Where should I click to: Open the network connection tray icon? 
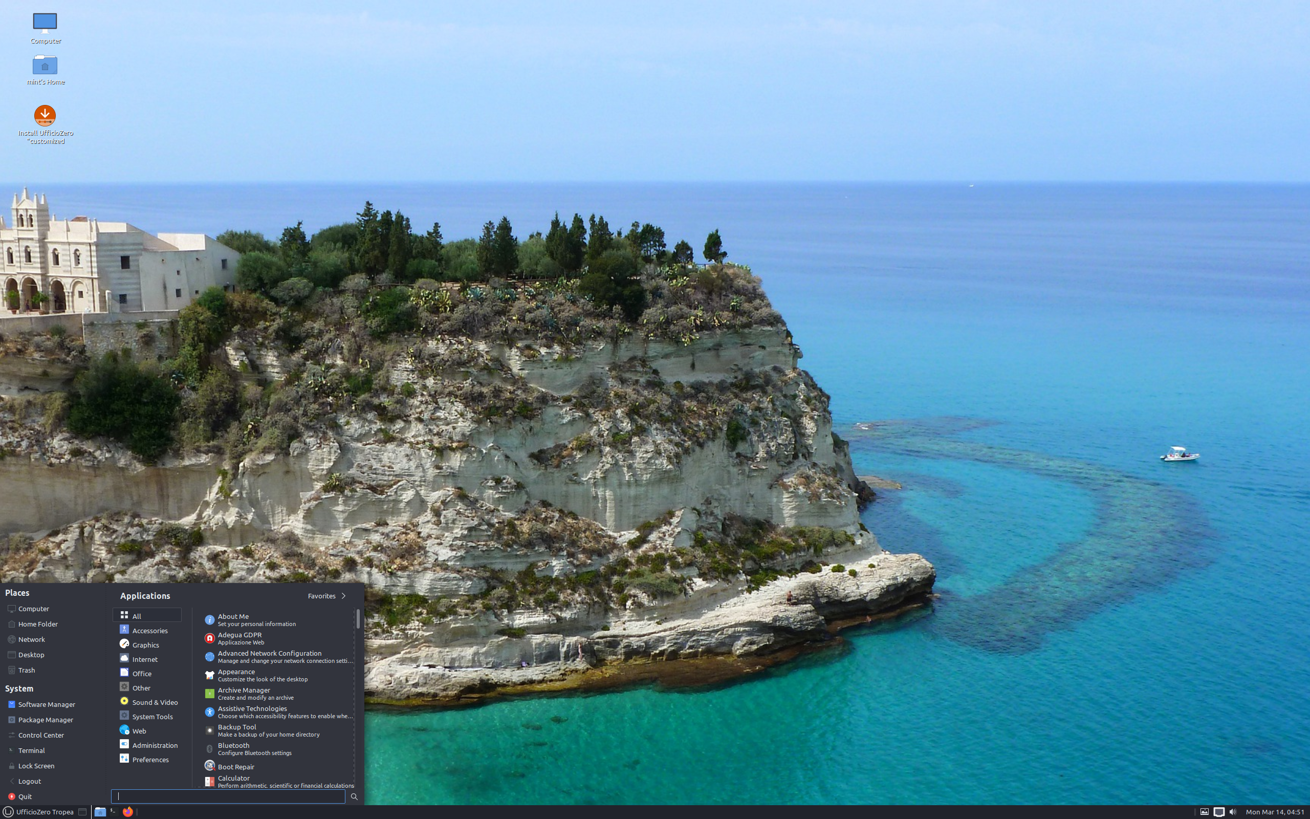tap(1218, 811)
